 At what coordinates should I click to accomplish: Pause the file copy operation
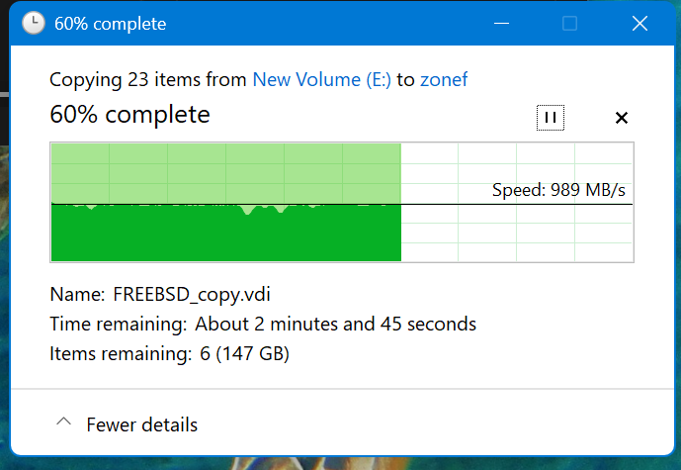coord(551,118)
